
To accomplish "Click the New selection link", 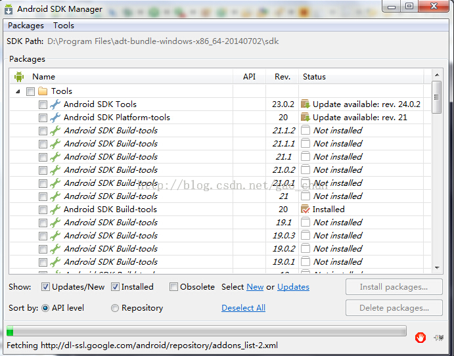I will click(255, 287).
